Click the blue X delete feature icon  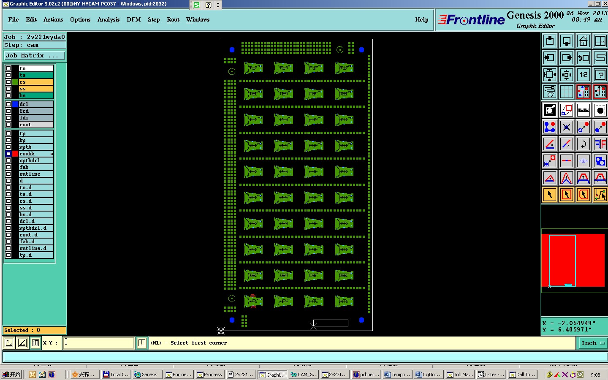point(567,127)
